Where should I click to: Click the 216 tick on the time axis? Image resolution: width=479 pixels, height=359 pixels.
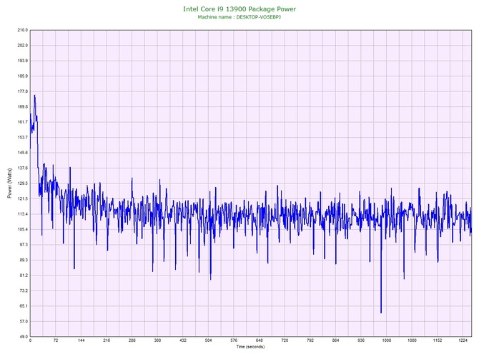tap(107, 340)
